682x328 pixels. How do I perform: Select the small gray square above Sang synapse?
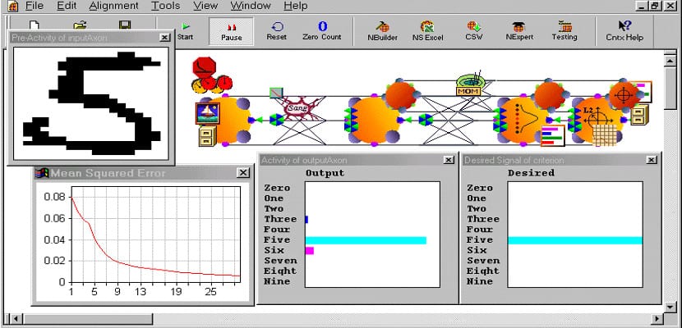[276, 93]
